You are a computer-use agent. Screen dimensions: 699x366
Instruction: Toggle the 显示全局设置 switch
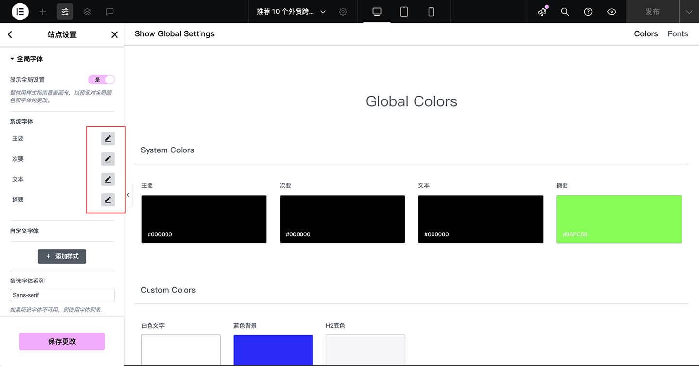pos(101,80)
